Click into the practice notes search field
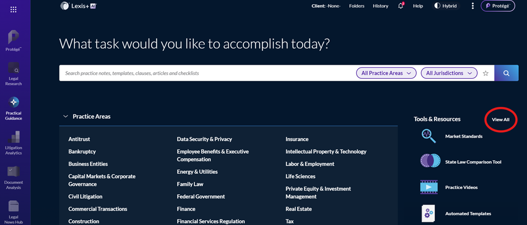Screen dimensions: 527x225 205,73
